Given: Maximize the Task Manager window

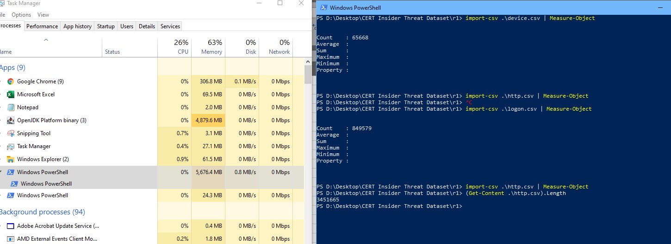Looking at the screenshot, I should click(280, 3).
